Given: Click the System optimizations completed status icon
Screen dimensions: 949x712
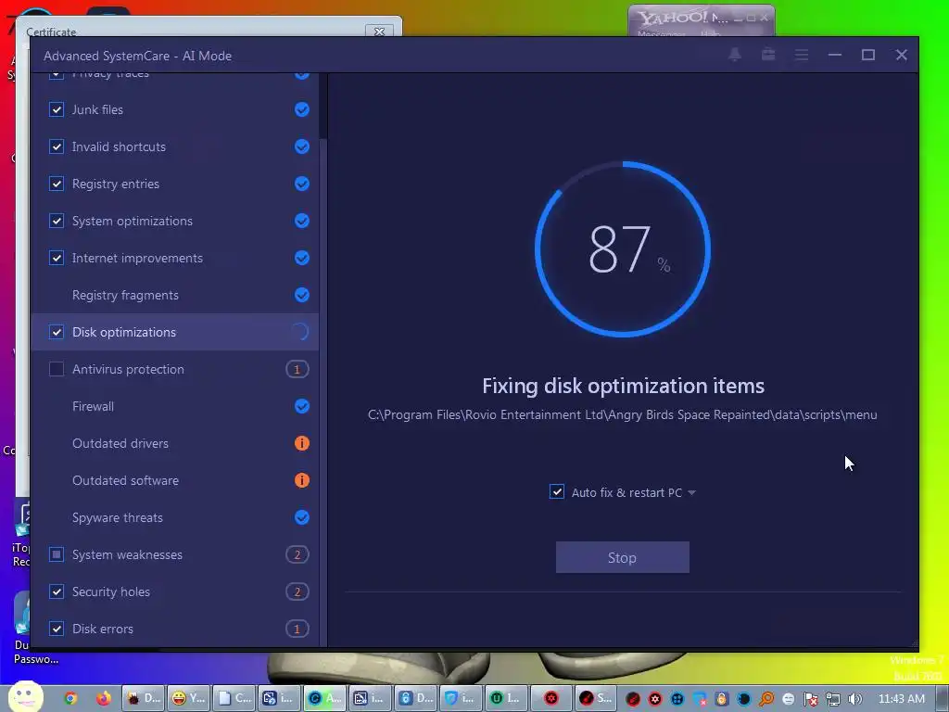Looking at the screenshot, I should click(301, 221).
